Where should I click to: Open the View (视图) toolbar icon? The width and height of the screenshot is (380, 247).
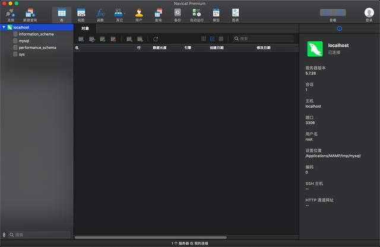[x=81, y=15]
